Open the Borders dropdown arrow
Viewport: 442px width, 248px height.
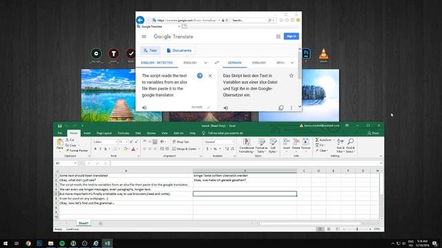[119, 149]
